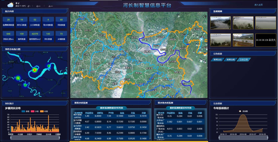The height and width of the screenshot is (142, 278).
Task: Click 进入主页 link
Action: pyautogui.click(x=258, y=5)
